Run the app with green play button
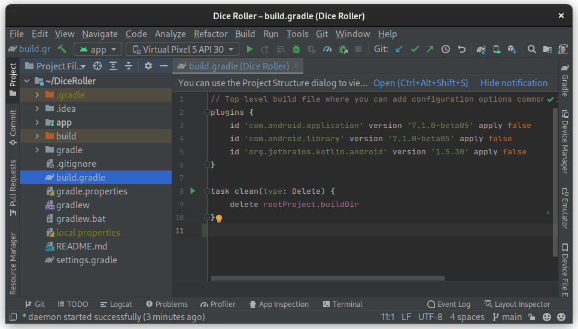Screen dimensions: 578x329 [x=250, y=49]
